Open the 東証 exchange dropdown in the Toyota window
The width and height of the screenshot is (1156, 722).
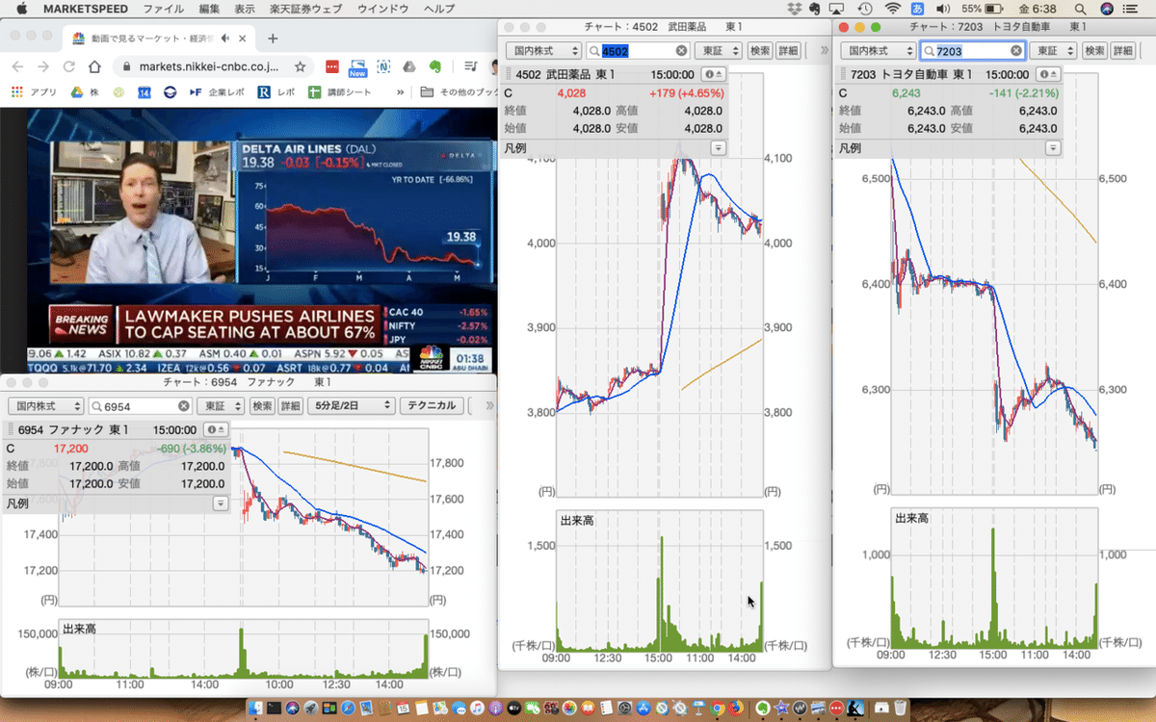pos(1052,49)
